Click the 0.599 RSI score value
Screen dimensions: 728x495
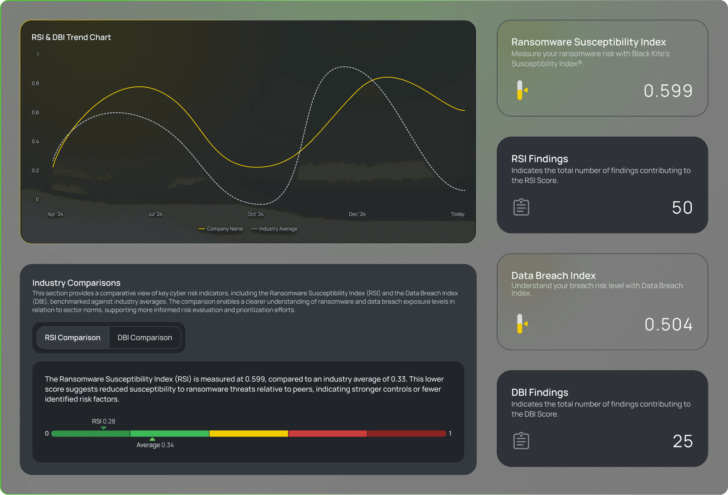click(668, 91)
